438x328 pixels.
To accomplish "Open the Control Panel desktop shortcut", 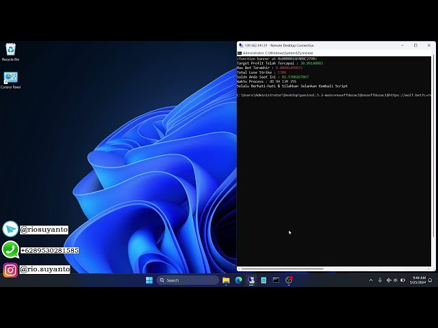I will pyautogui.click(x=10, y=79).
